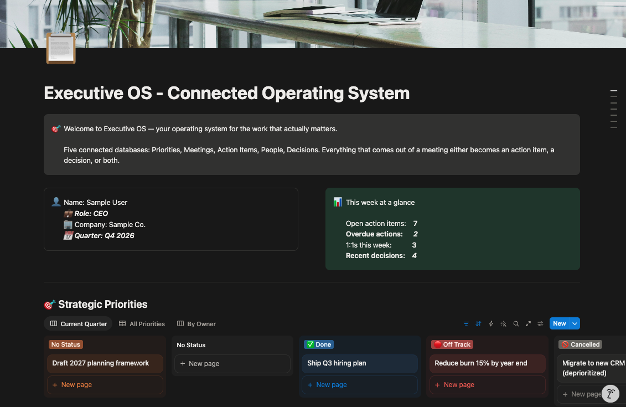Open the view settings sliders icon
Viewport: 626px width, 407px height.
pyautogui.click(x=540, y=323)
